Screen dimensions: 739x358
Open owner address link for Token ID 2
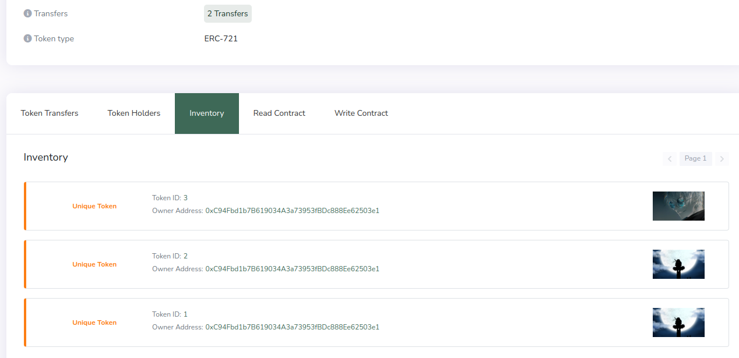pos(291,269)
